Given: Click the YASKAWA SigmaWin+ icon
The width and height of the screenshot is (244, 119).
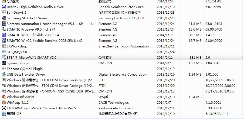Looking at the screenshot, I should pyautogui.click(x=4, y=108).
